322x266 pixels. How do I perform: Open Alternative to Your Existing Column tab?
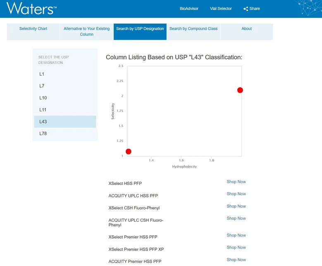click(87, 32)
